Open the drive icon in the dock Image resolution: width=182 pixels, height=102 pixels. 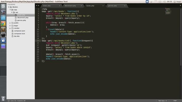[3, 12]
